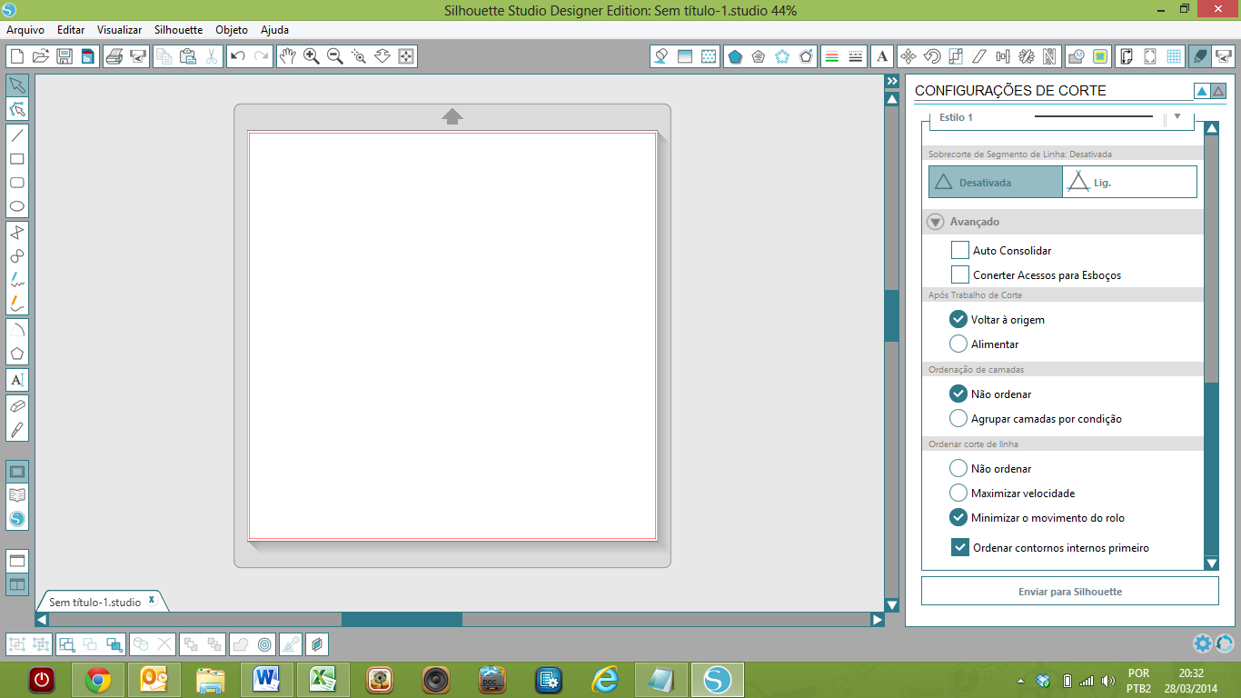Select Não ordenar under Ordenação de camadas
This screenshot has height=698, width=1241.
tap(958, 394)
